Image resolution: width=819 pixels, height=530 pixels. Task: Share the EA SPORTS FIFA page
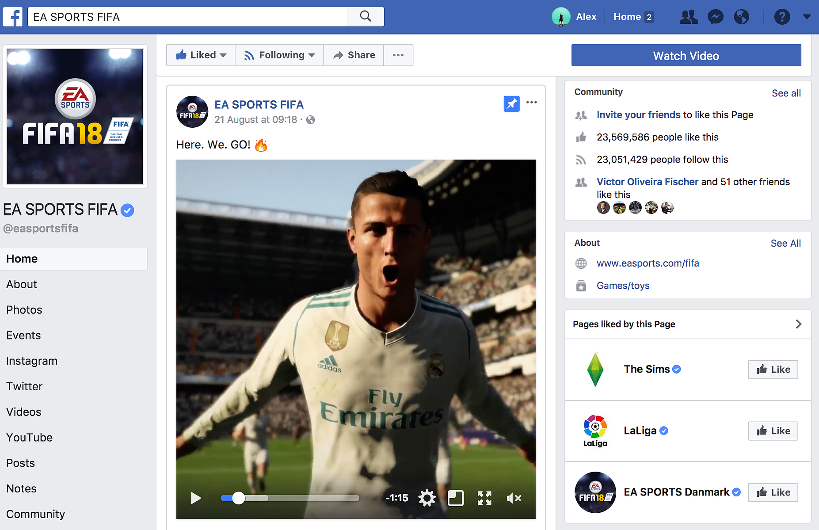pos(354,55)
